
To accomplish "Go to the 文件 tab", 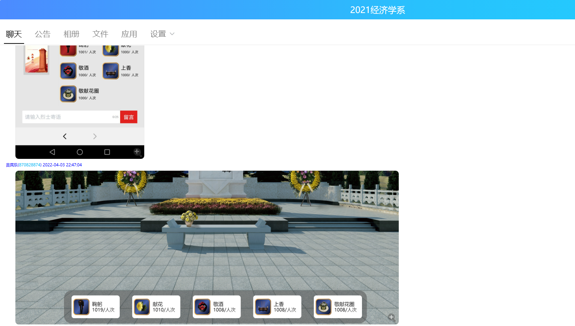I will pos(100,34).
